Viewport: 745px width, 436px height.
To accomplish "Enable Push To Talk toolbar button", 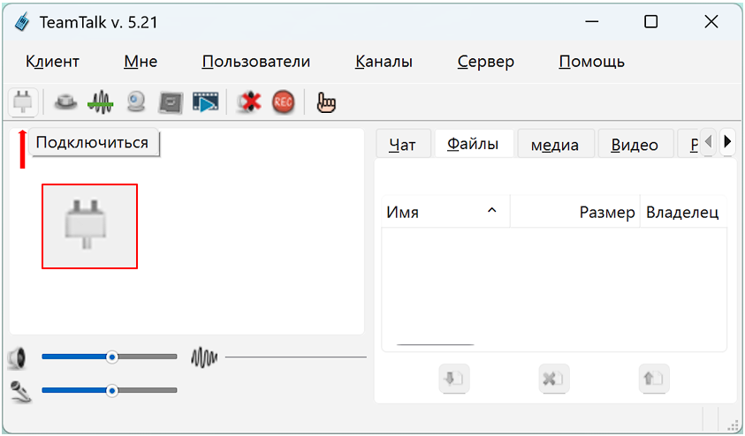I will click(x=65, y=102).
